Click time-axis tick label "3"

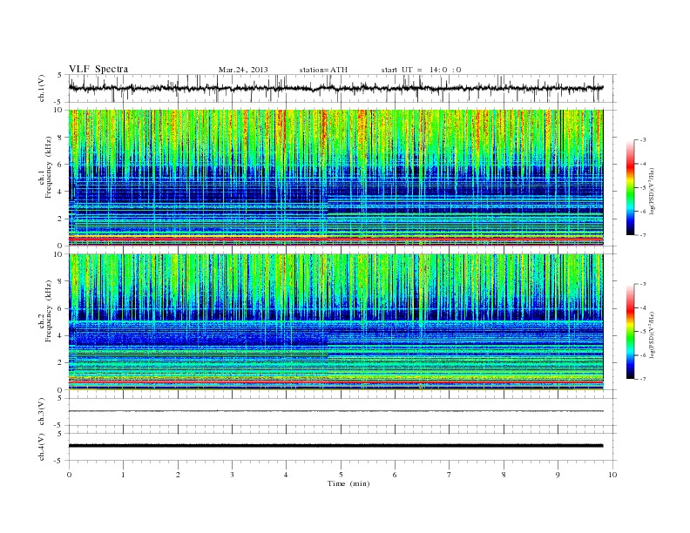click(232, 475)
